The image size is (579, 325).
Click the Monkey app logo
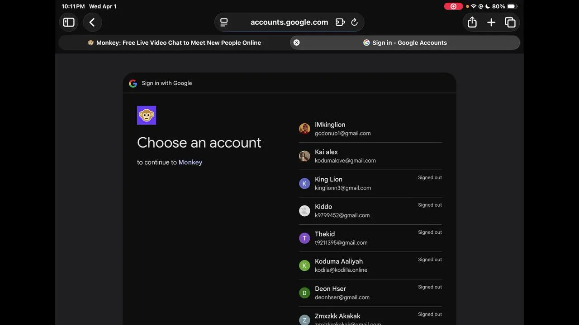(x=147, y=115)
